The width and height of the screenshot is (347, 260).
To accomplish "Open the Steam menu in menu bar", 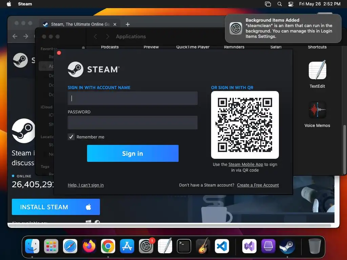I will (25, 4).
